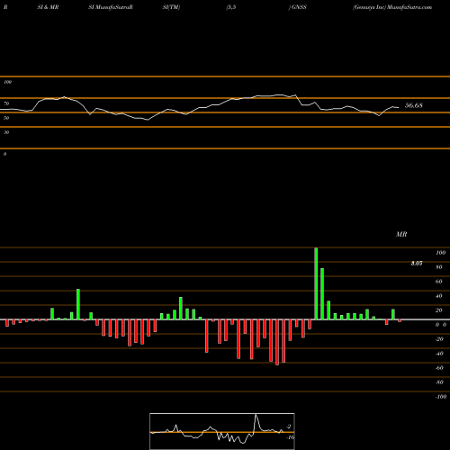Click the '(5,5' parameter text in header
Image resolution: width=450 pixels, height=450 pixels.
coord(231,7)
